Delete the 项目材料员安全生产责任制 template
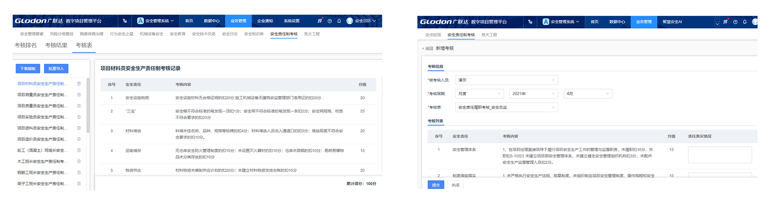 tap(79, 84)
